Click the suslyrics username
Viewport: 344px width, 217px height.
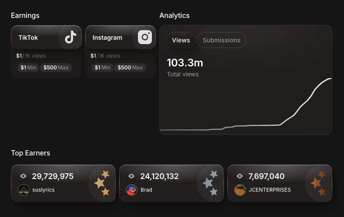pos(44,190)
